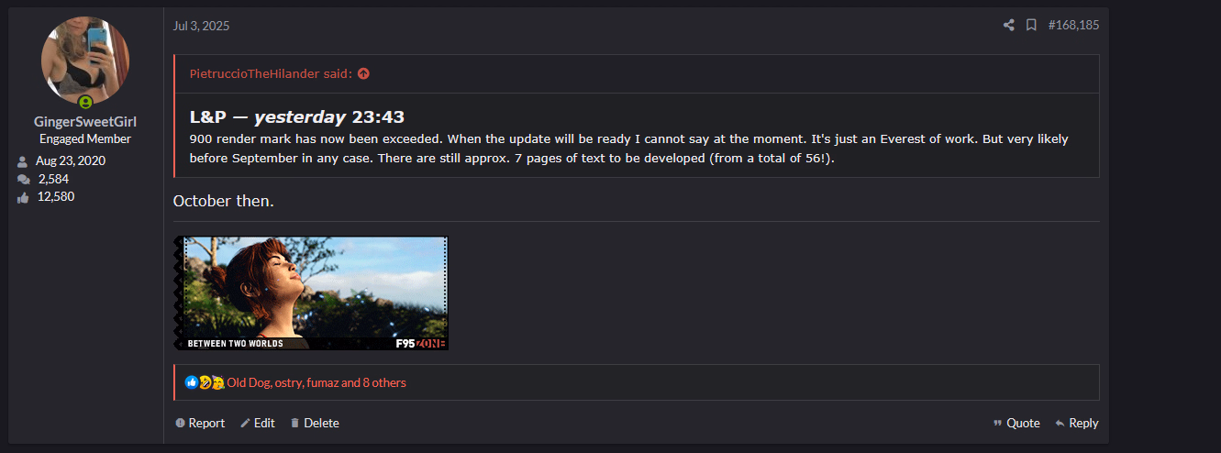Delete this post
The width and height of the screenshot is (1221, 453).
[315, 423]
